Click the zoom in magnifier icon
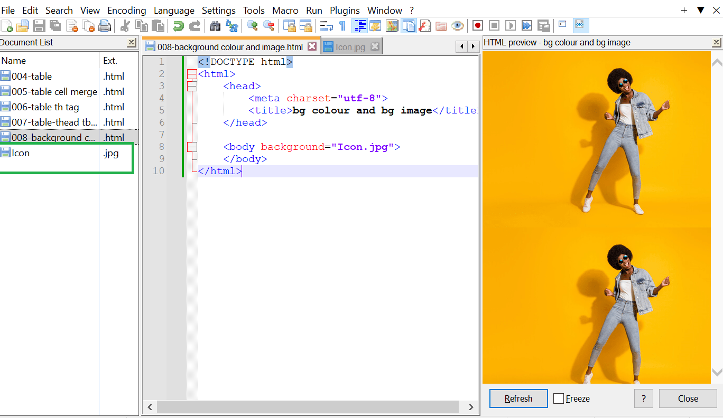Image resolution: width=723 pixels, height=418 pixels. pyautogui.click(x=252, y=25)
